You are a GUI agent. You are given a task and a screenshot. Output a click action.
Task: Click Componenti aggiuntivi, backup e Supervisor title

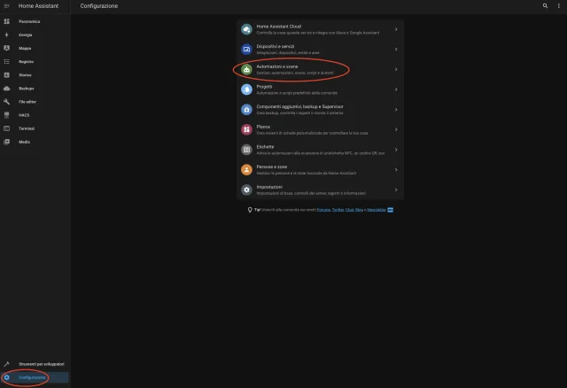299,106
